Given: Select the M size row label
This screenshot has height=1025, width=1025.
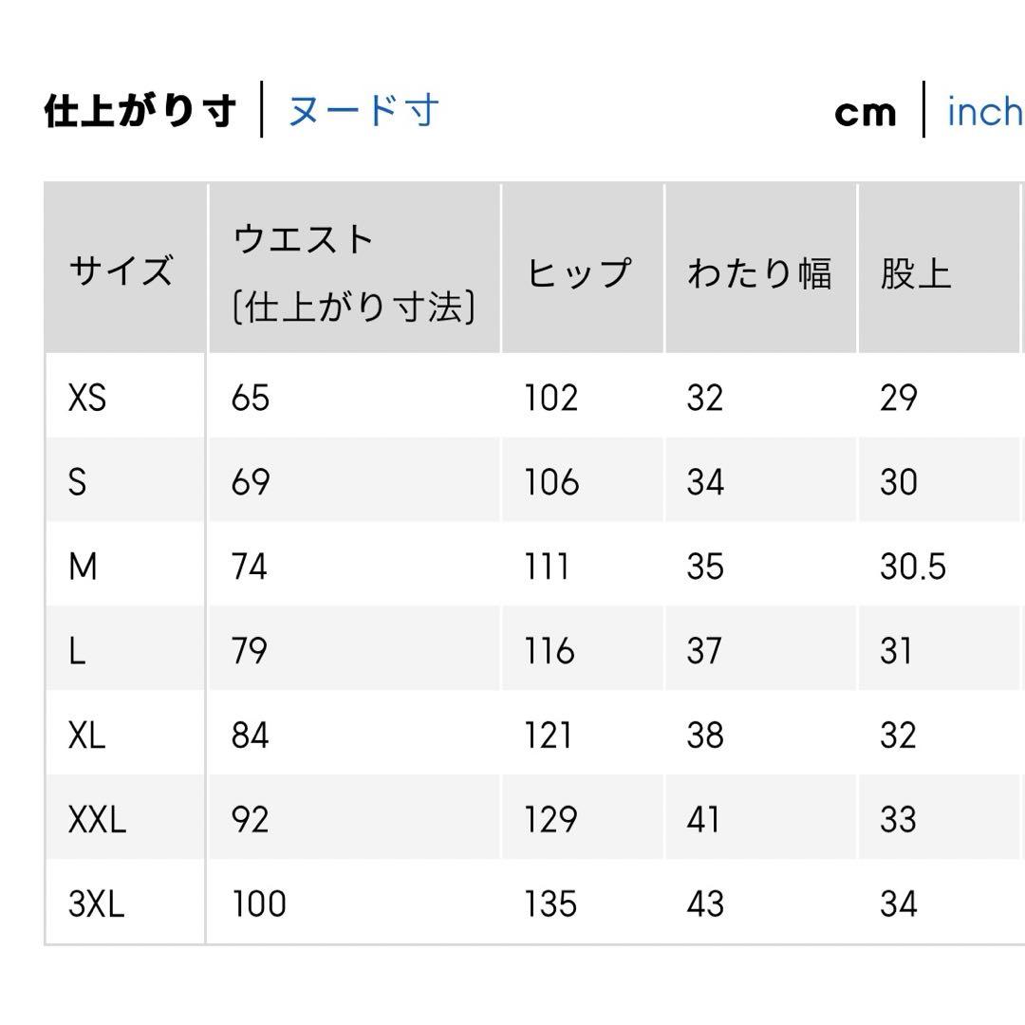Looking at the screenshot, I should tap(84, 567).
